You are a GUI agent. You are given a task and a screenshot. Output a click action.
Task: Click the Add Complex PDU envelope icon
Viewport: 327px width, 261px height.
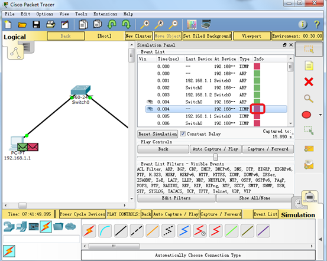309,165
